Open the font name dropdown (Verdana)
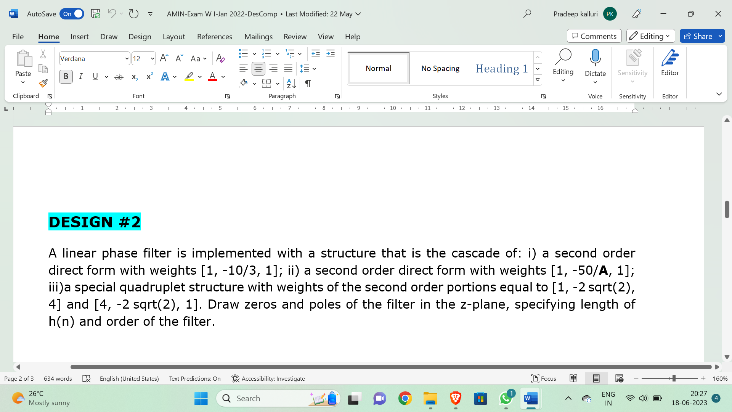Image resolution: width=732 pixels, height=412 pixels. (x=127, y=58)
